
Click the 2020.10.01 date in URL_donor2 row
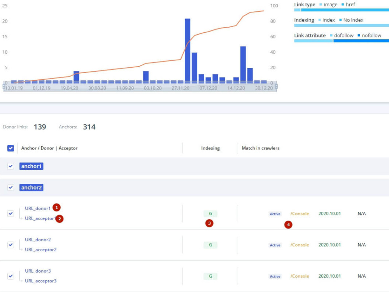(x=329, y=245)
